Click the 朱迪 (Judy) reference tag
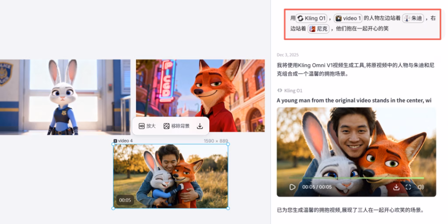This screenshot has width=448, height=224. [x=413, y=18]
